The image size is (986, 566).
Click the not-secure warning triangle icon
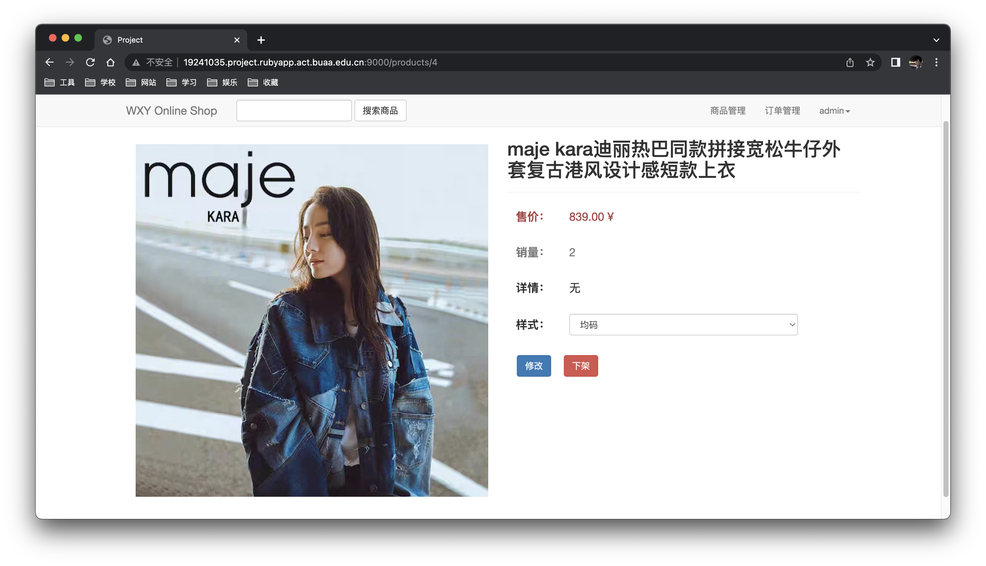pos(136,63)
